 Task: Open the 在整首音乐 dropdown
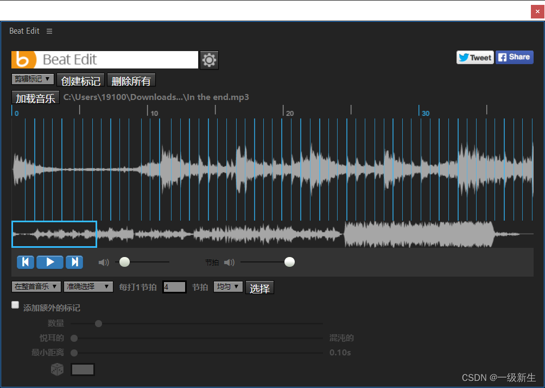[36, 287]
